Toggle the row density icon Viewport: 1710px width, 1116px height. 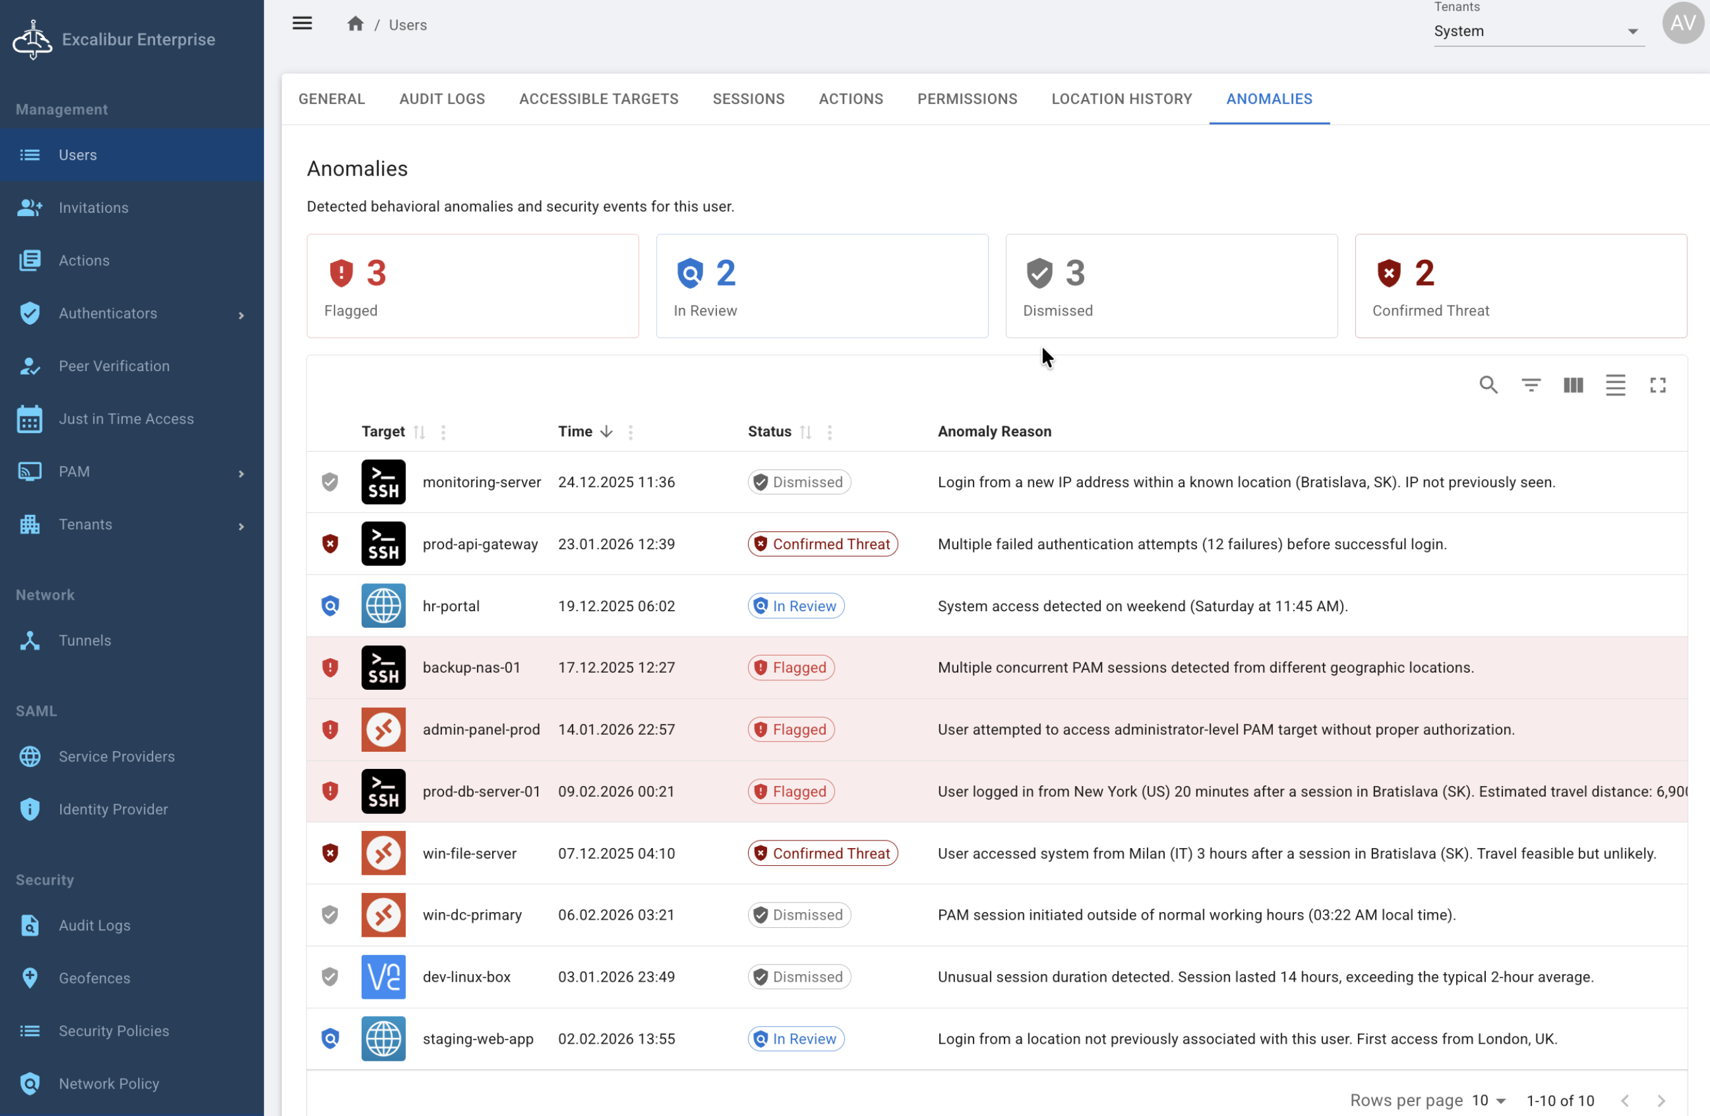click(1615, 385)
